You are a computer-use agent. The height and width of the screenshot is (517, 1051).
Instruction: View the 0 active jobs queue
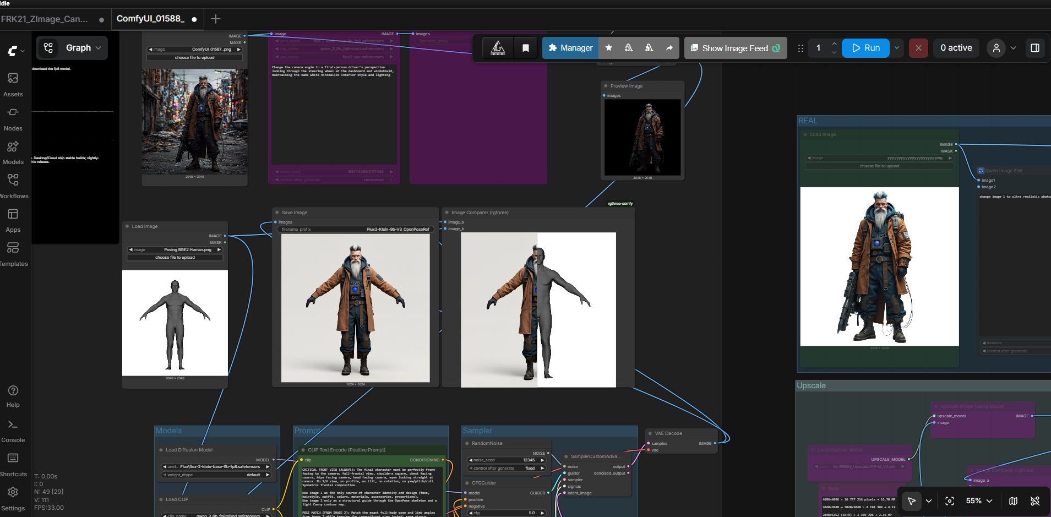click(x=956, y=48)
